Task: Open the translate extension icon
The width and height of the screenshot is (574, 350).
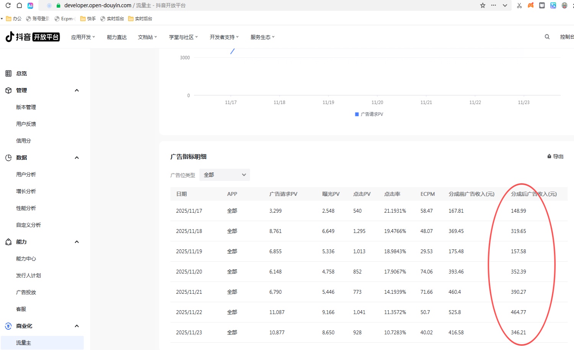Action: 553,5
